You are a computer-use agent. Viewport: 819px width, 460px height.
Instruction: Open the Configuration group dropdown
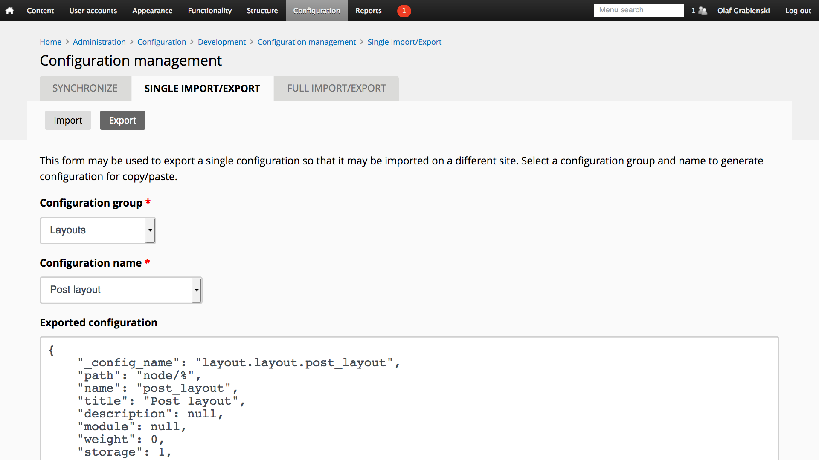pos(98,230)
